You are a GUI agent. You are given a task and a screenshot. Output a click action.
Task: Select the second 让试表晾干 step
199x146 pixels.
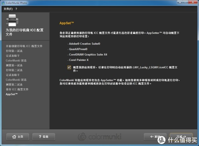pos(13,75)
